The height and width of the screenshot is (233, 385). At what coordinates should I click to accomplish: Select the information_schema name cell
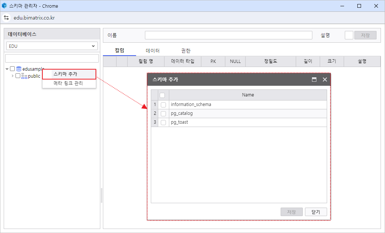(248, 105)
